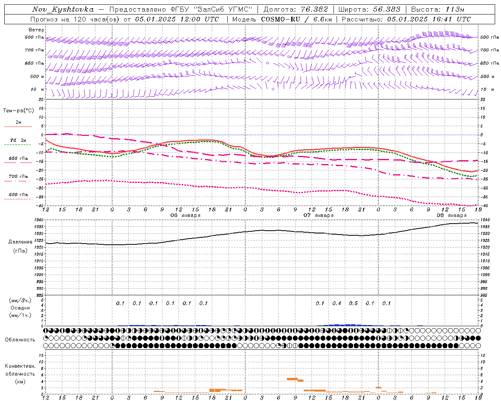Click the '2м' temperature legend label

18,122
